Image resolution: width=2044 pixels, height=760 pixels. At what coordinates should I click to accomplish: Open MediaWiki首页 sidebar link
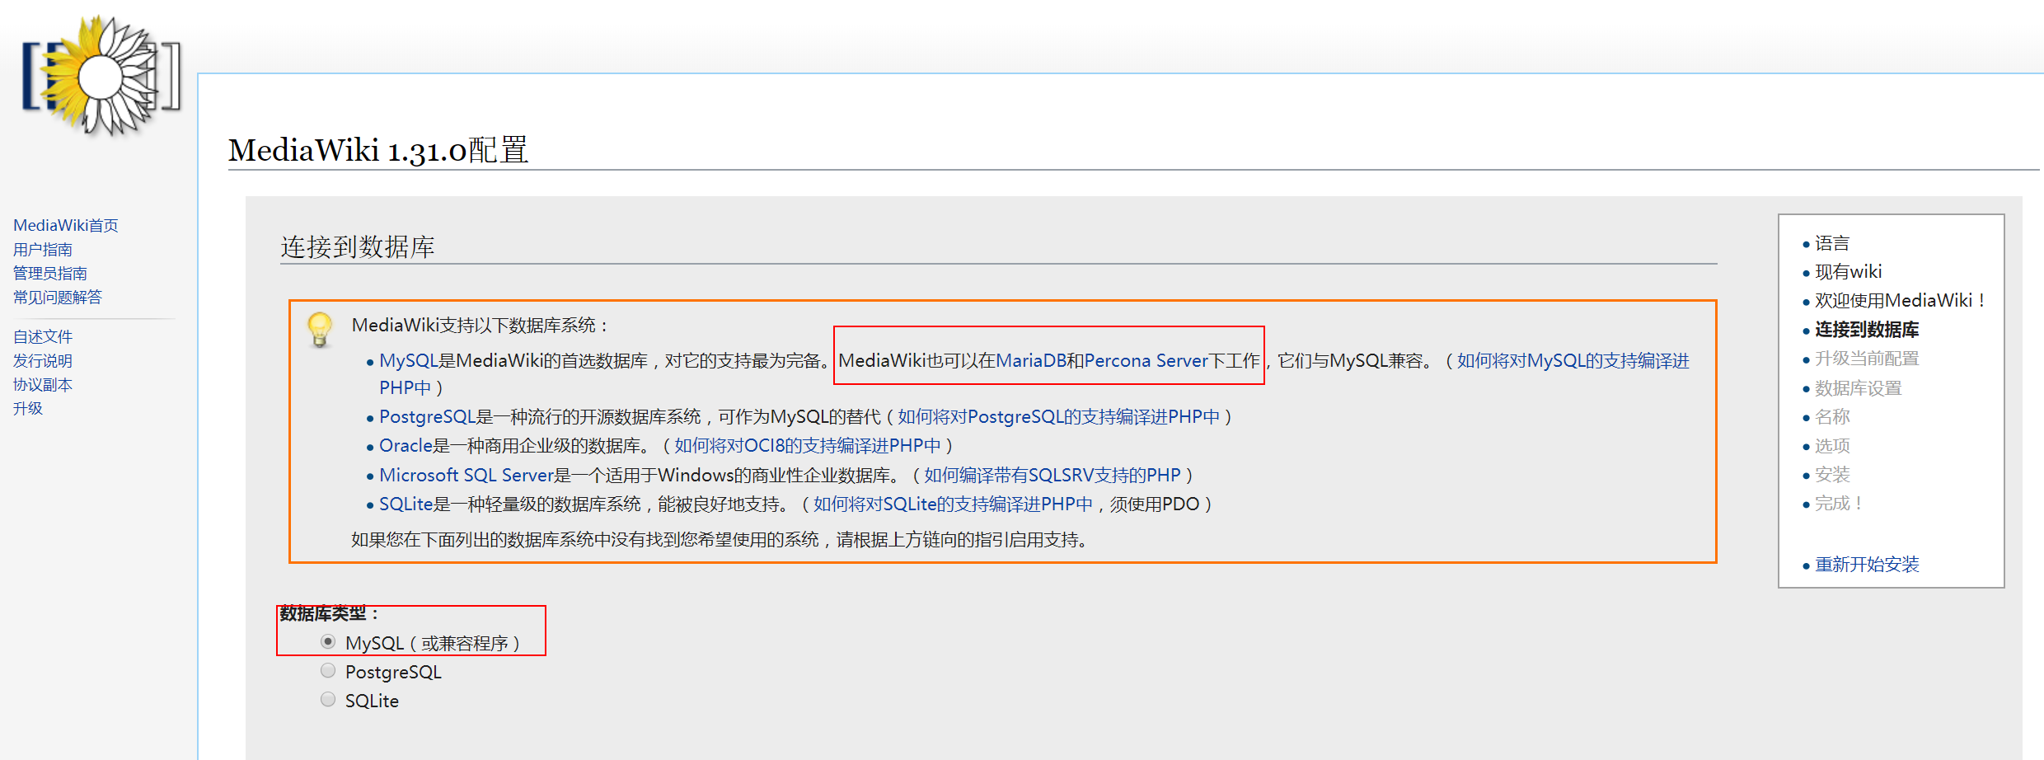66,225
